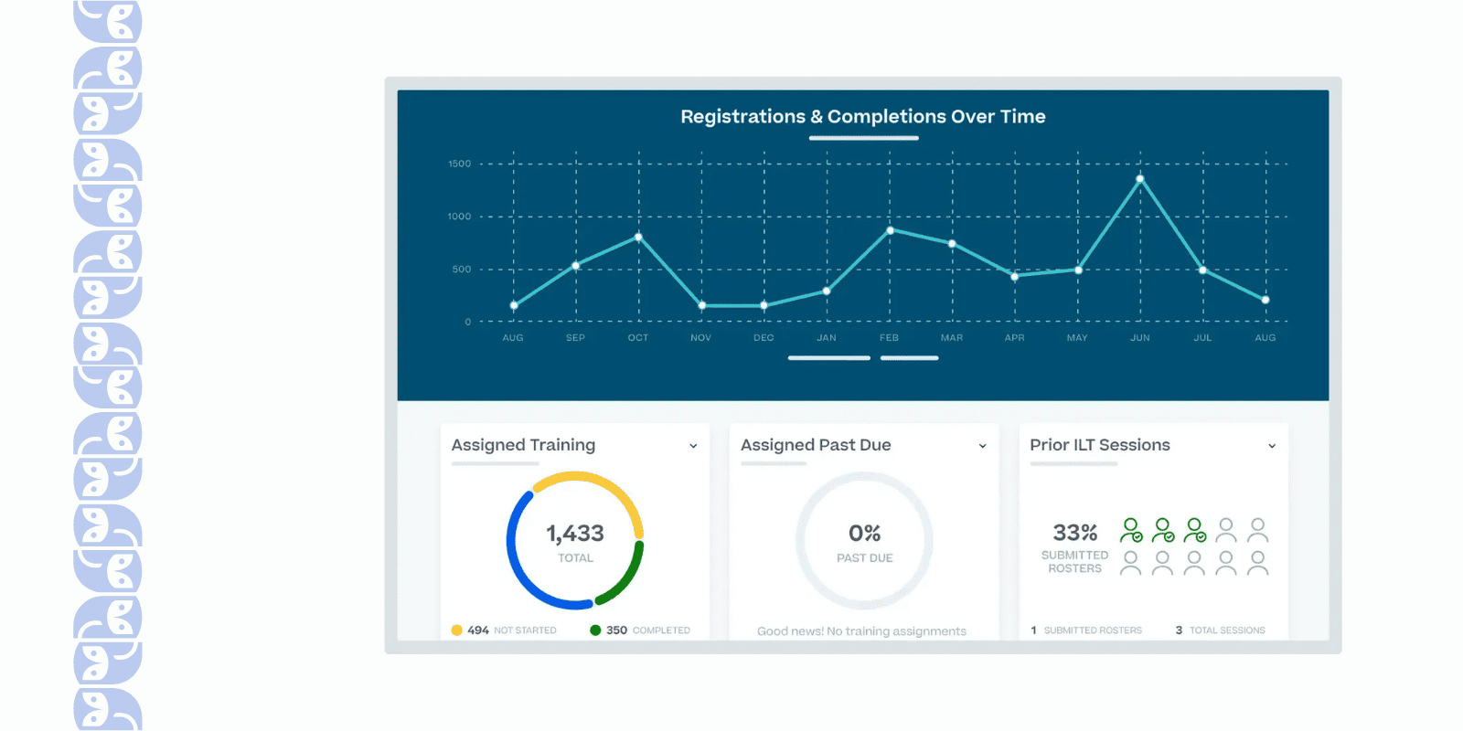
Task: Select the first AUG data point
Action: pos(514,305)
